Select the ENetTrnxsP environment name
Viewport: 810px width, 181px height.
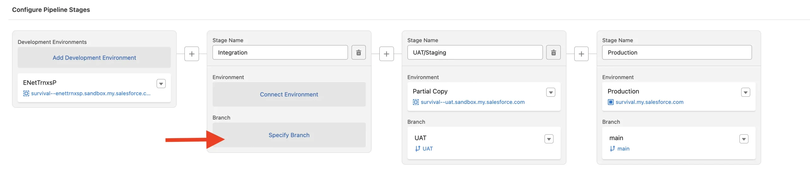pos(40,82)
